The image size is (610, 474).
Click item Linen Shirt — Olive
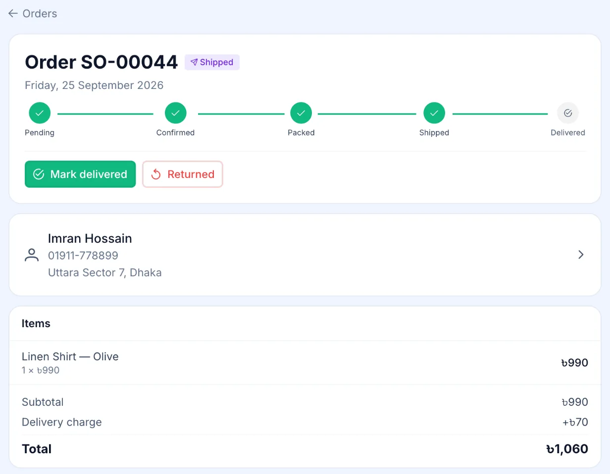pyautogui.click(x=70, y=356)
